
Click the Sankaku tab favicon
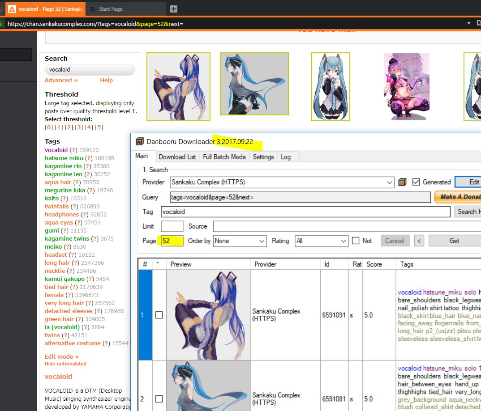[x=12, y=9]
